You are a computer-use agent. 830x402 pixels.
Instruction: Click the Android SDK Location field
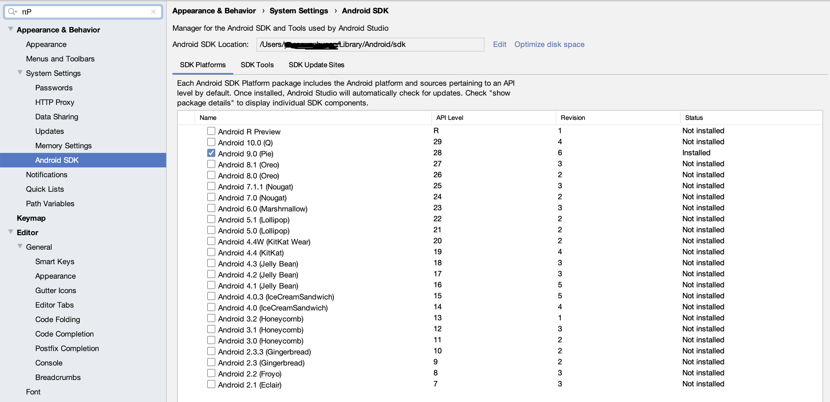tap(370, 45)
